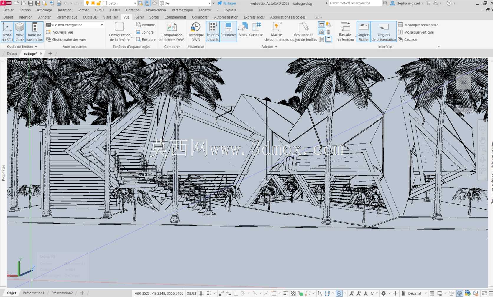Open Gestionnaire du jeu de feuilles

pos(304,32)
